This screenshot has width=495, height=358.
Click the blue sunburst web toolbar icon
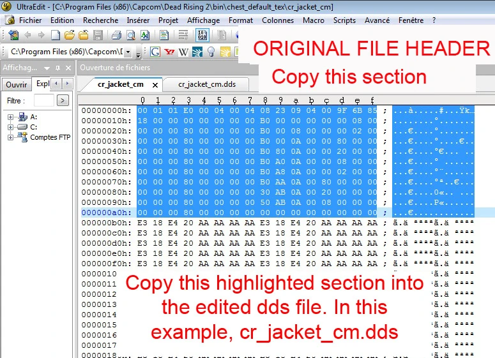click(197, 52)
